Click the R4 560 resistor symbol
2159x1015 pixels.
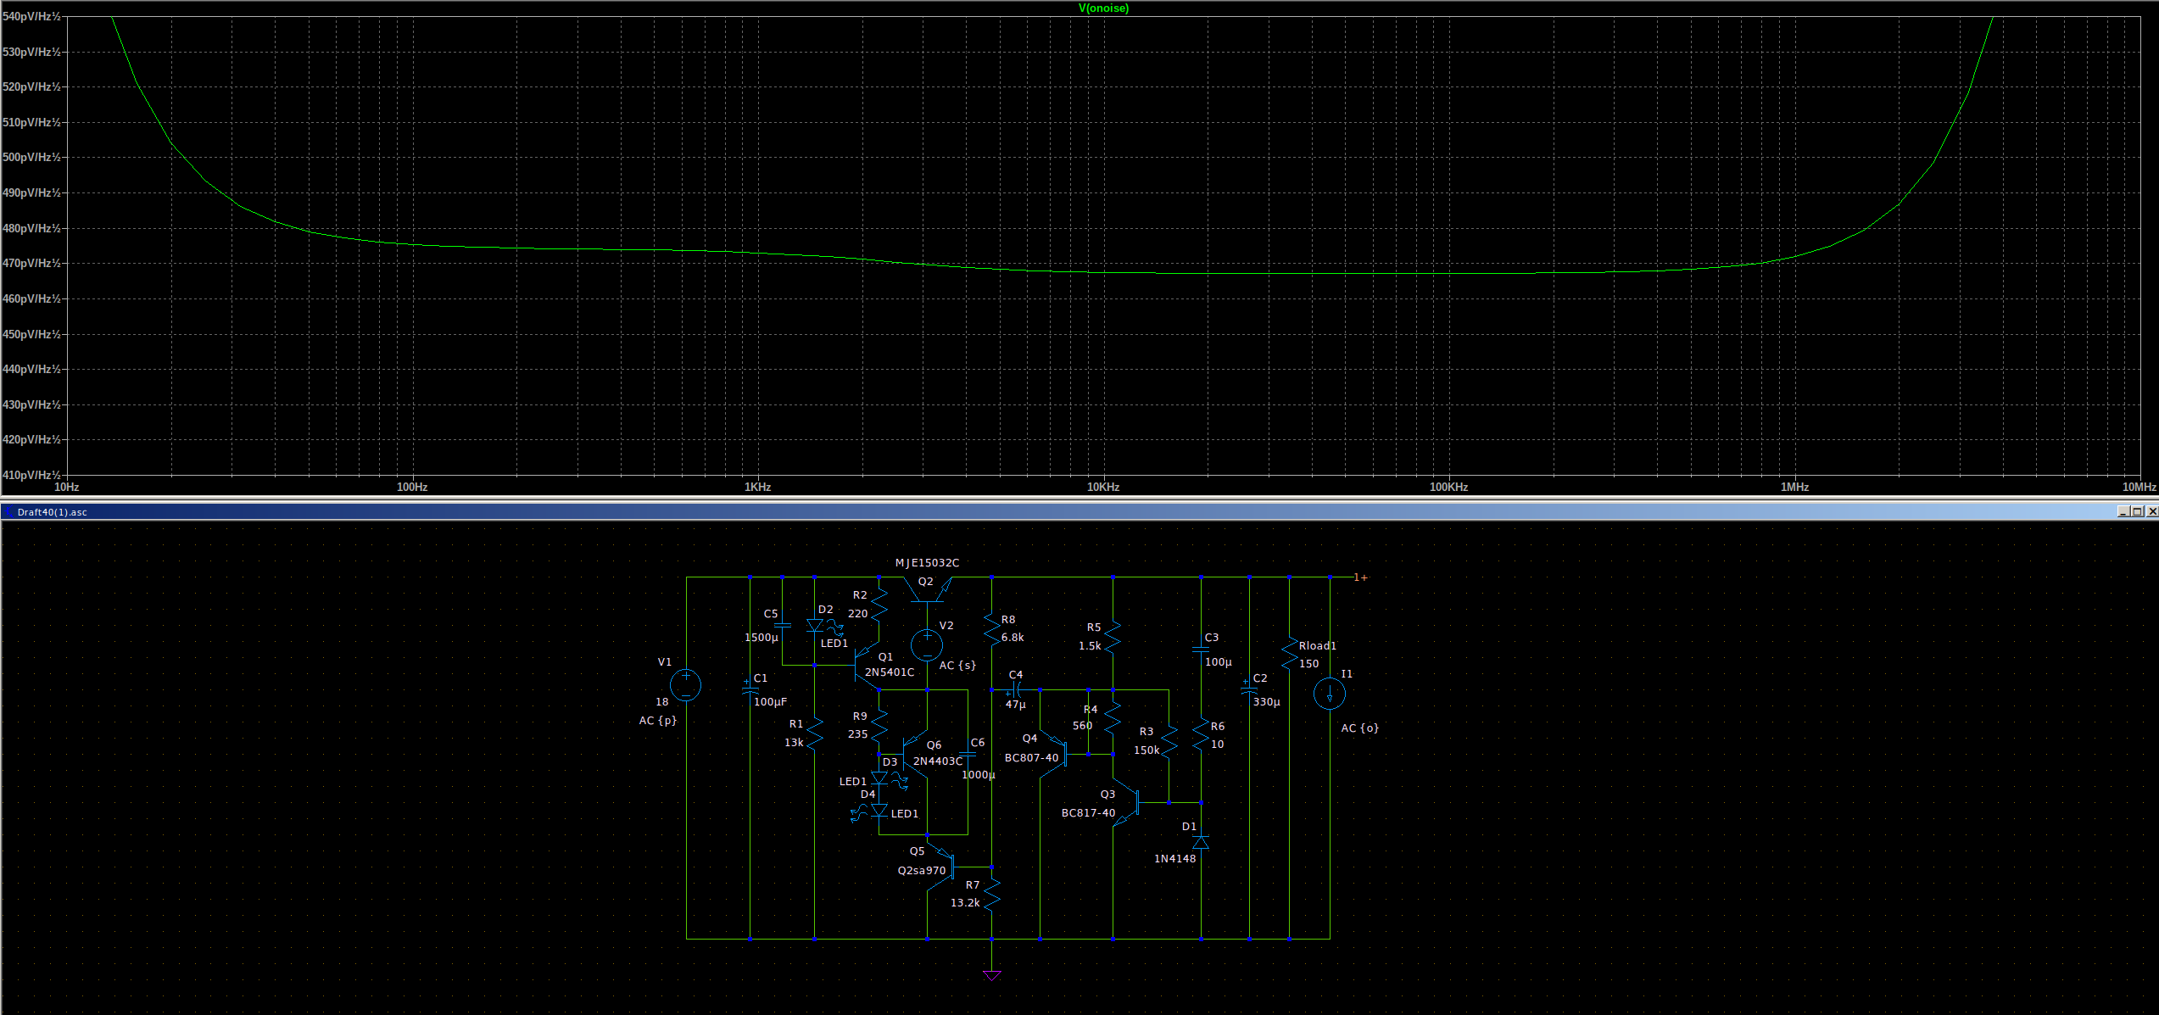coord(1113,717)
